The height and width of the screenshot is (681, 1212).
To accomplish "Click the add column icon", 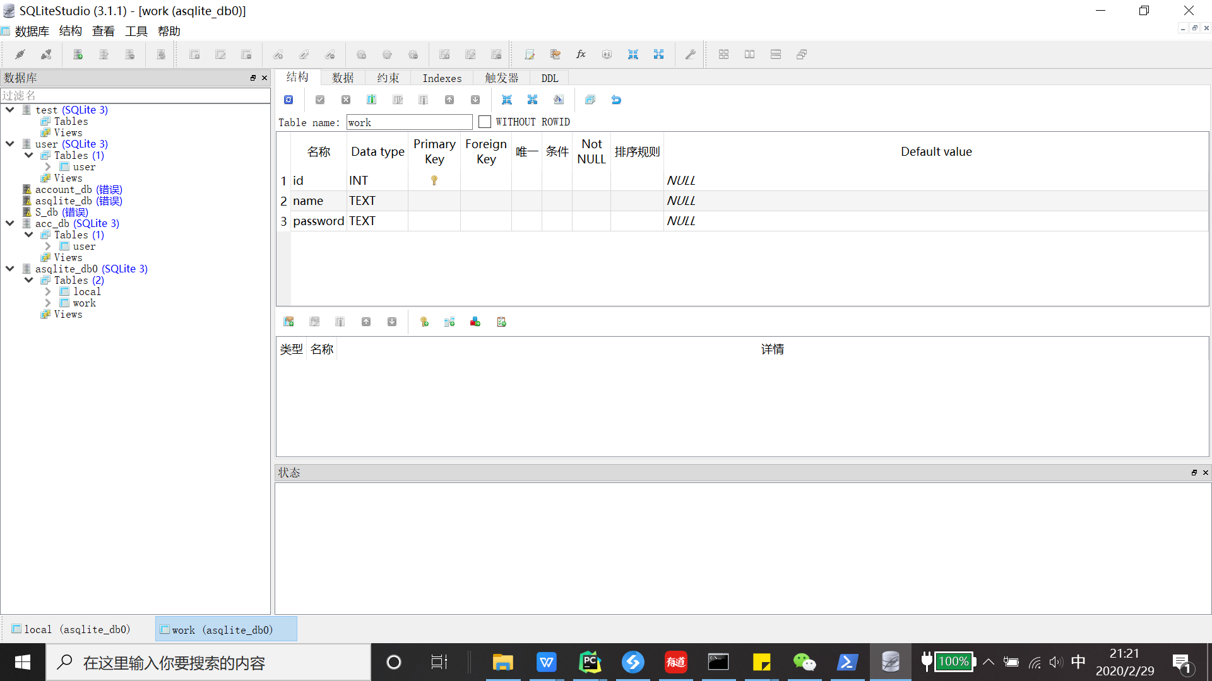I will point(371,100).
